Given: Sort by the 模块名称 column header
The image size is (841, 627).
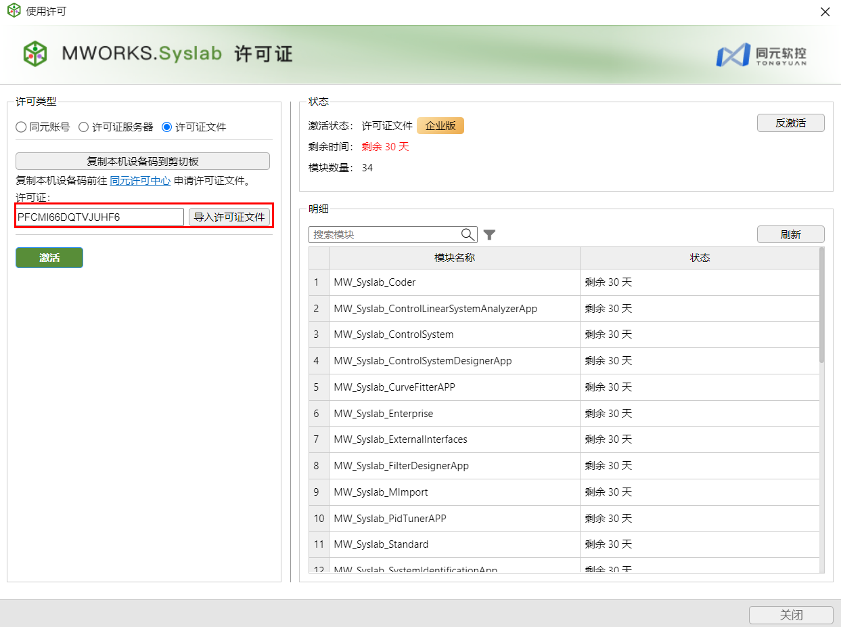Looking at the screenshot, I should [x=454, y=258].
